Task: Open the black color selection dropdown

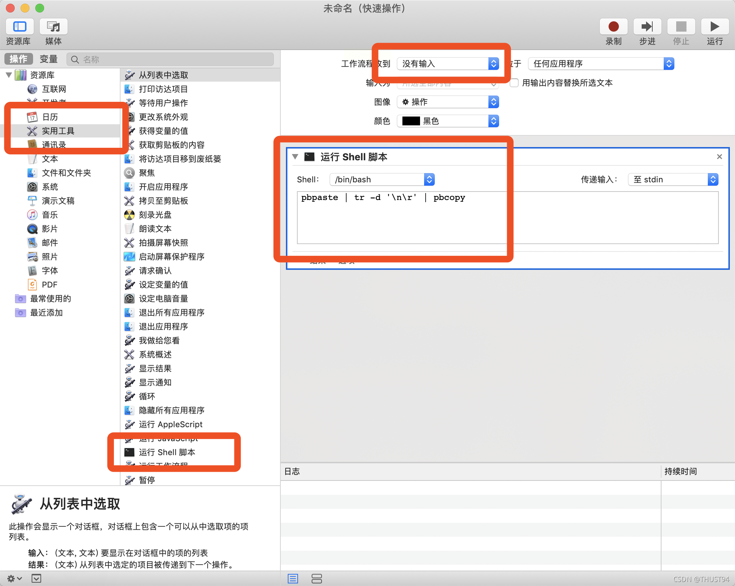Action: coord(448,121)
